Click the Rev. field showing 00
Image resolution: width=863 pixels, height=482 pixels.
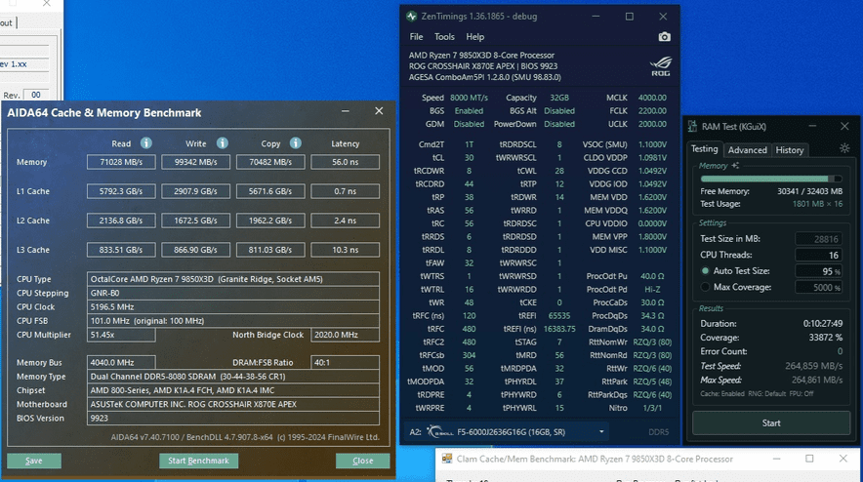(x=36, y=95)
